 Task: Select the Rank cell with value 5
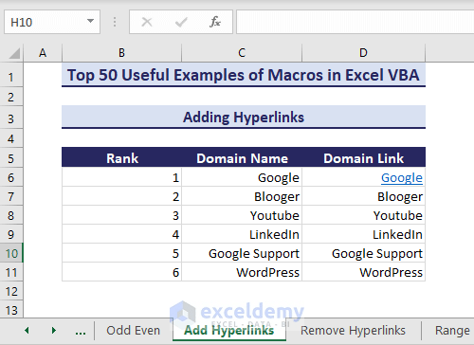click(122, 253)
